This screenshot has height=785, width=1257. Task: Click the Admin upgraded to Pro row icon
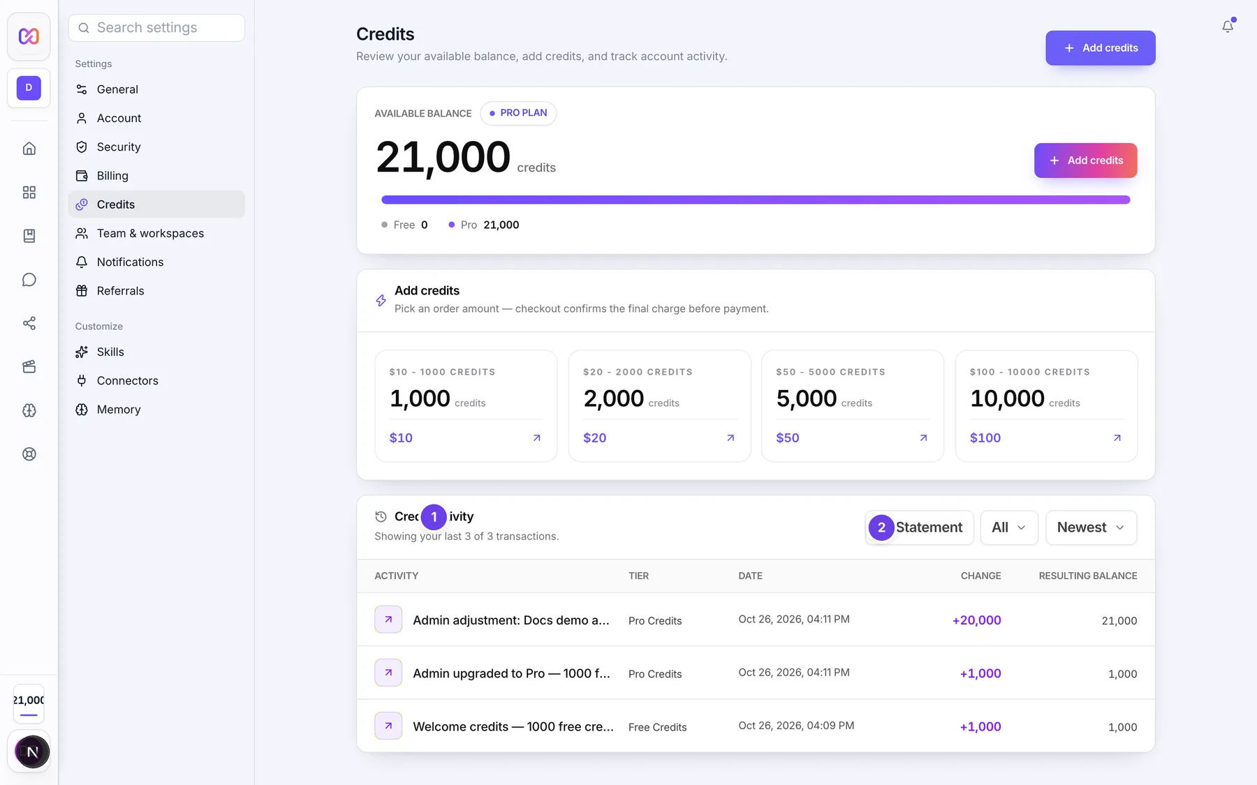coord(388,673)
